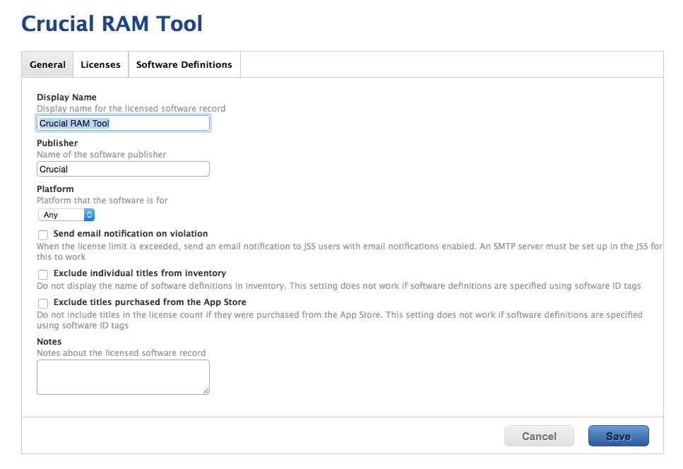Check Exclude titles purchased from App Store

coord(42,304)
